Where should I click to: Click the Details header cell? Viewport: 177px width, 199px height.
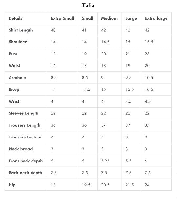tap(15, 18)
